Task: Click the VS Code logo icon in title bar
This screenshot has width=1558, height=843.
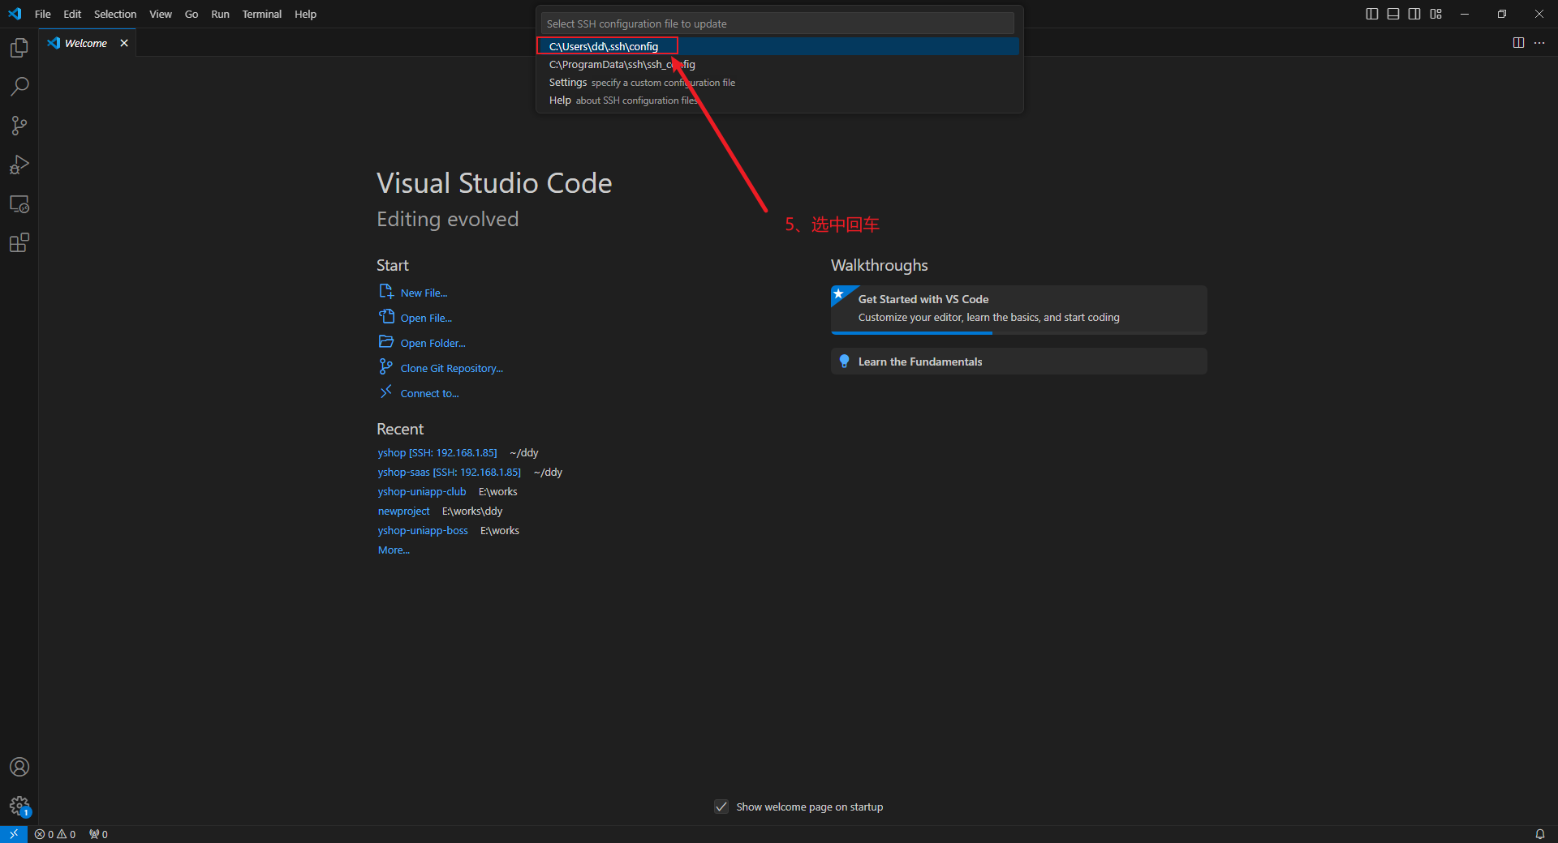Action: [x=15, y=14]
